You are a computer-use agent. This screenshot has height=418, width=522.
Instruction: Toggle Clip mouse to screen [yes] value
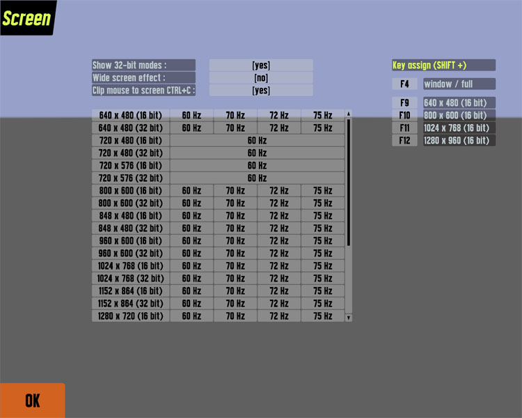click(261, 91)
